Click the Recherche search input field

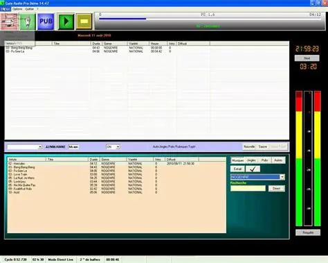click(x=248, y=189)
